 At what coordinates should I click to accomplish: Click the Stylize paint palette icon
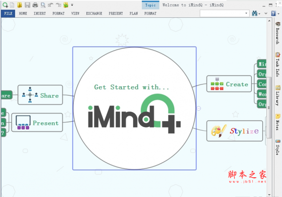click(219, 131)
